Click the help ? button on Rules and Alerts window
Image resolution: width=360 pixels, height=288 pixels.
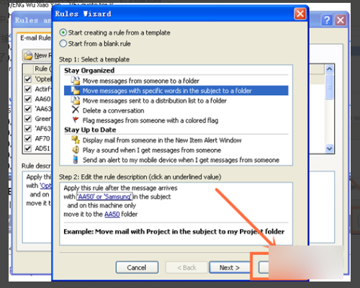coord(327,20)
